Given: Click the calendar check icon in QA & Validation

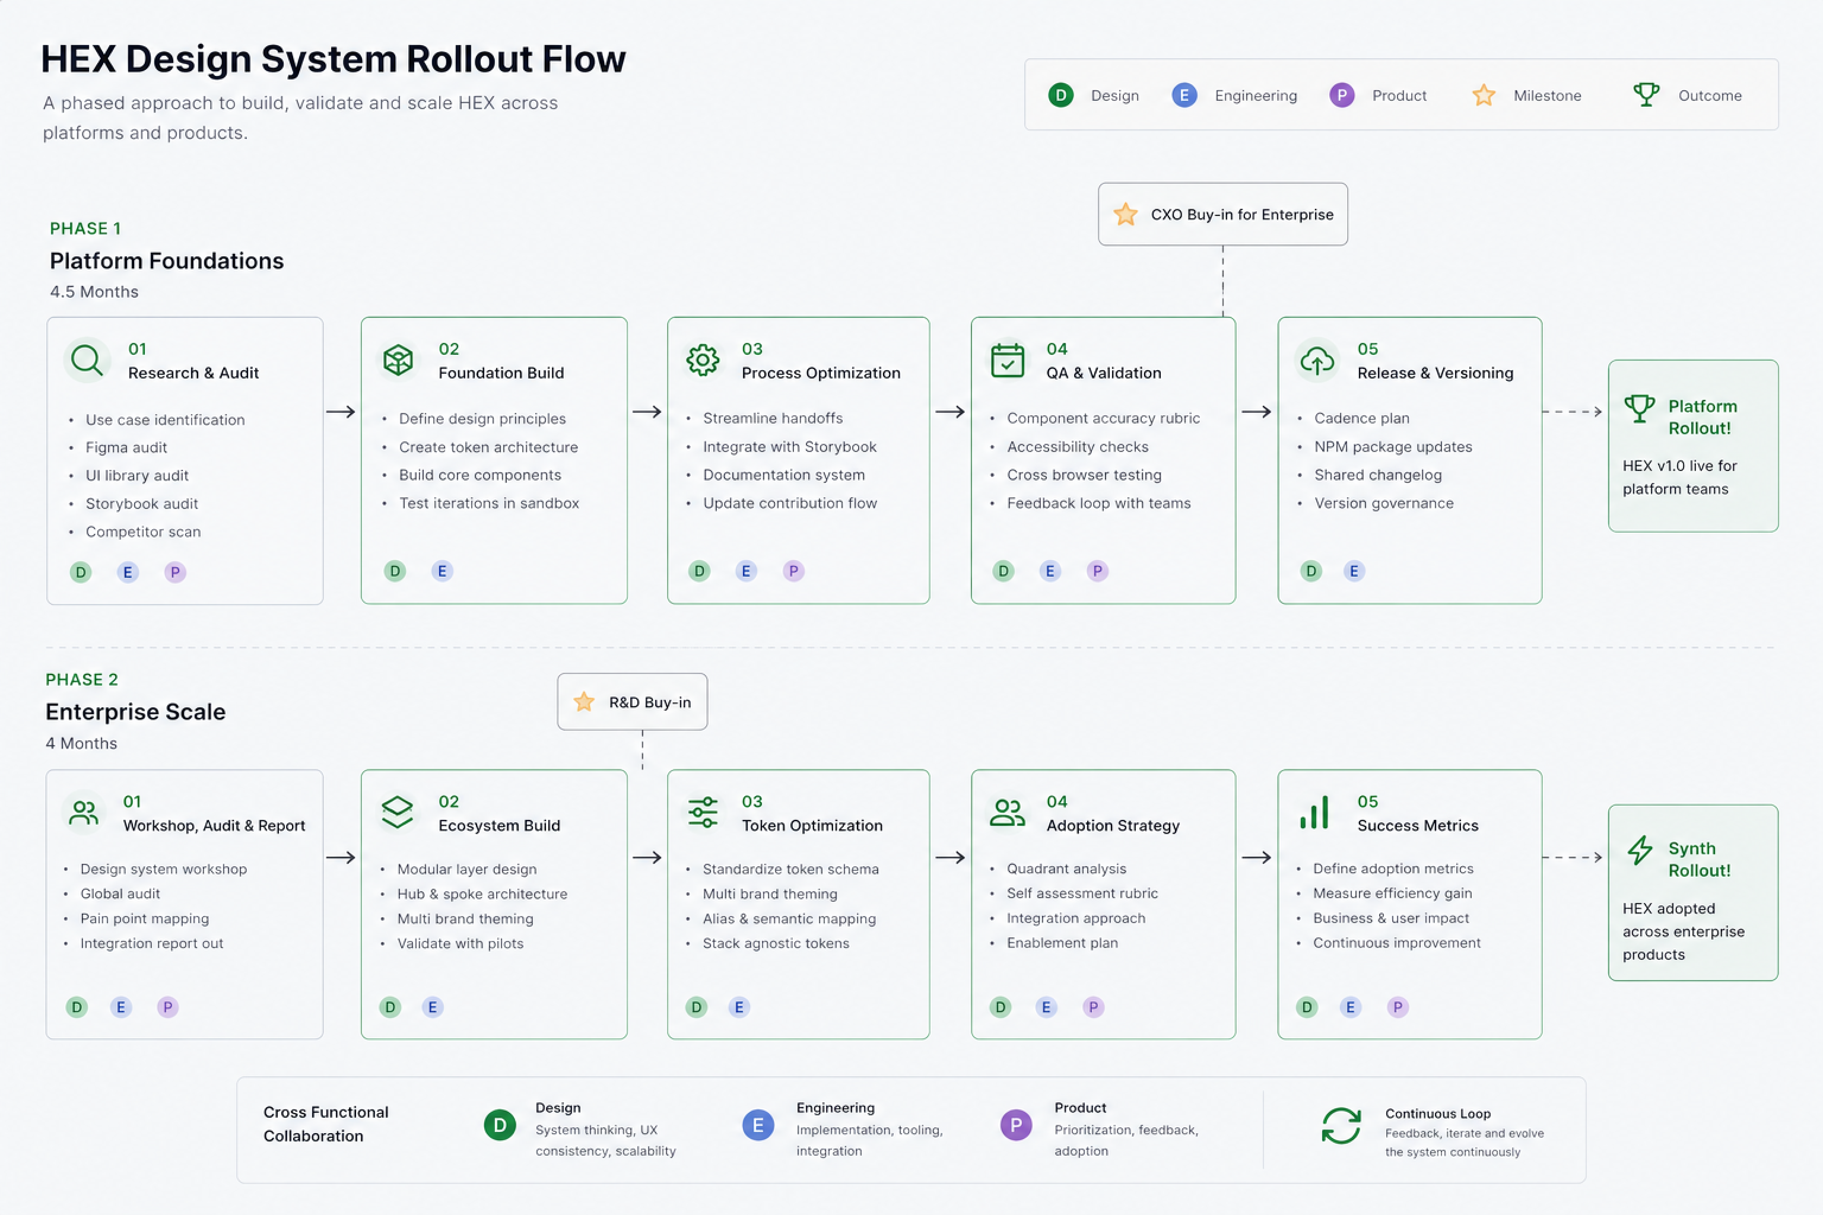Looking at the screenshot, I should [1007, 360].
